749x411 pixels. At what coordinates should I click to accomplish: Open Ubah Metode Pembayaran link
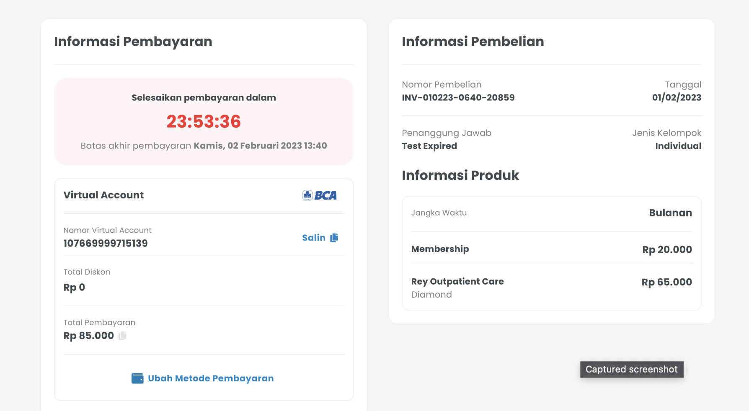[210, 378]
